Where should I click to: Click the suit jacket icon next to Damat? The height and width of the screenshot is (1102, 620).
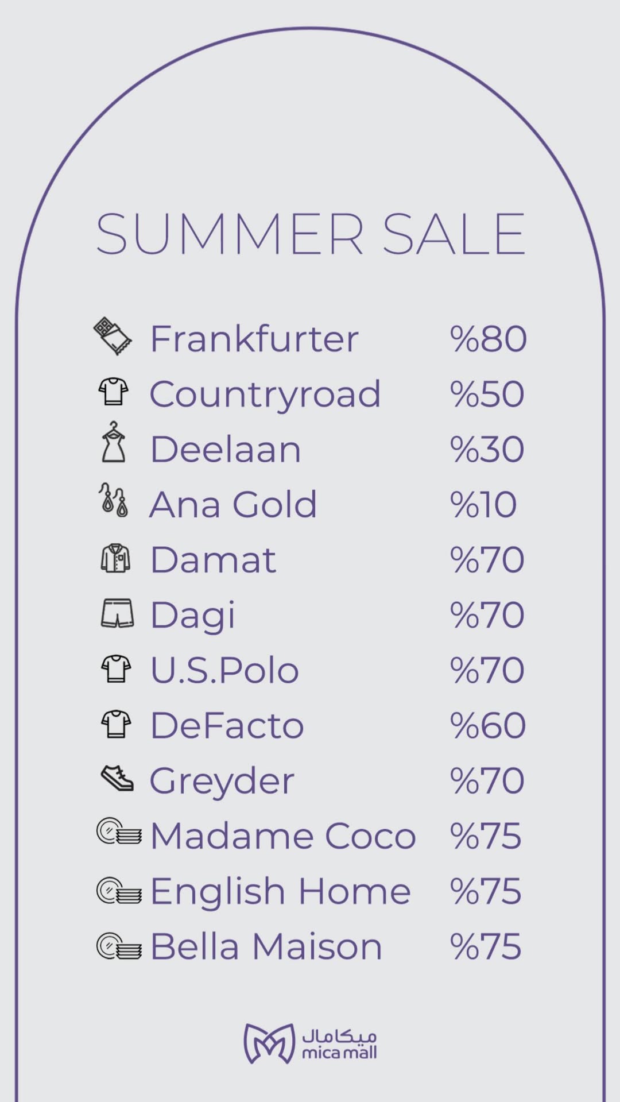click(115, 558)
